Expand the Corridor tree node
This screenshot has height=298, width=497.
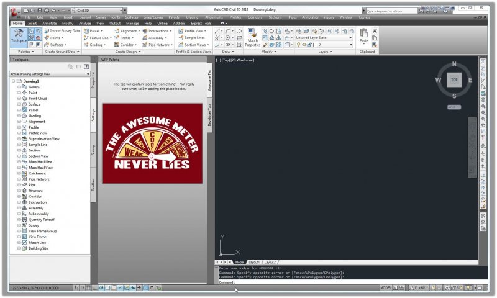coord(19,196)
